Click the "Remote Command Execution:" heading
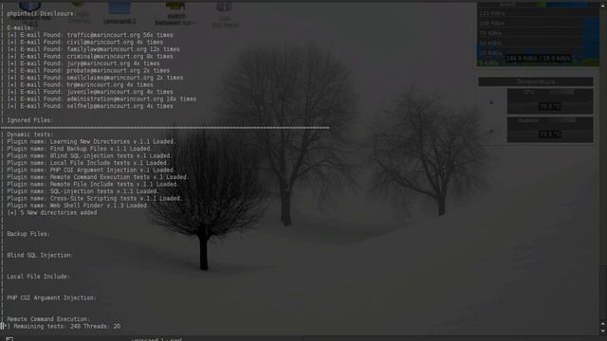 [x=48, y=319]
